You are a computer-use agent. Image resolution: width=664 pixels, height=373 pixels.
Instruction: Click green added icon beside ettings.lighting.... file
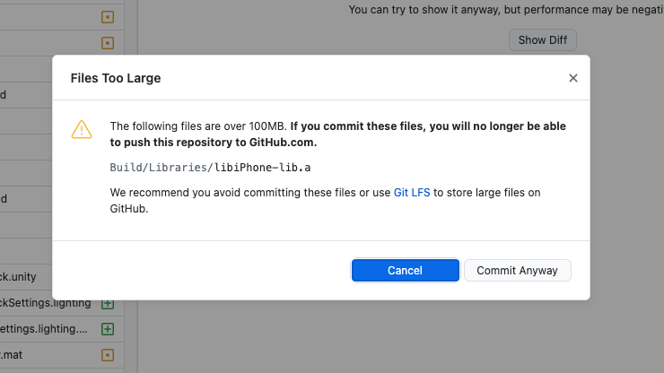[x=108, y=329]
